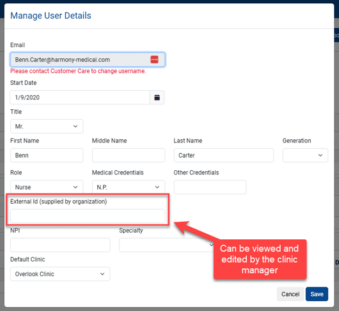Viewport: 339px width, 311px height.
Task: Click into the NPI text field
Action: tap(60, 245)
